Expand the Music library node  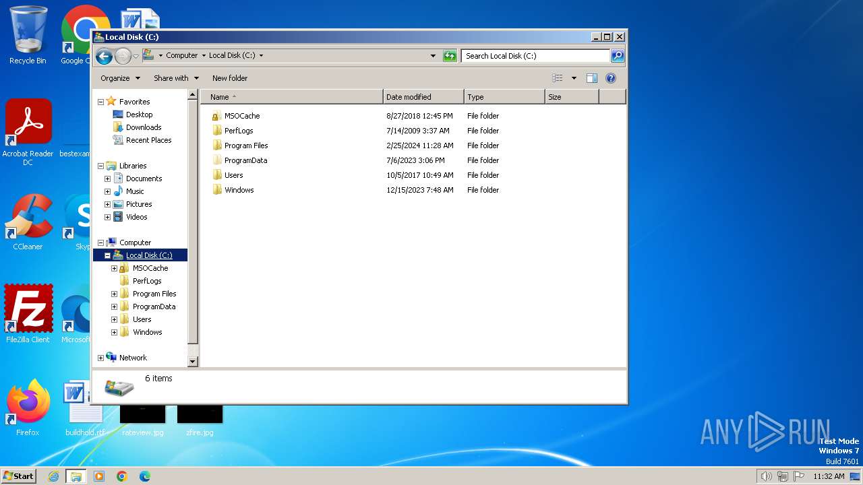(107, 191)
